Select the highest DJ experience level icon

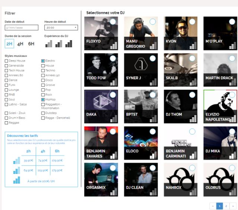(x=68, y=44)
